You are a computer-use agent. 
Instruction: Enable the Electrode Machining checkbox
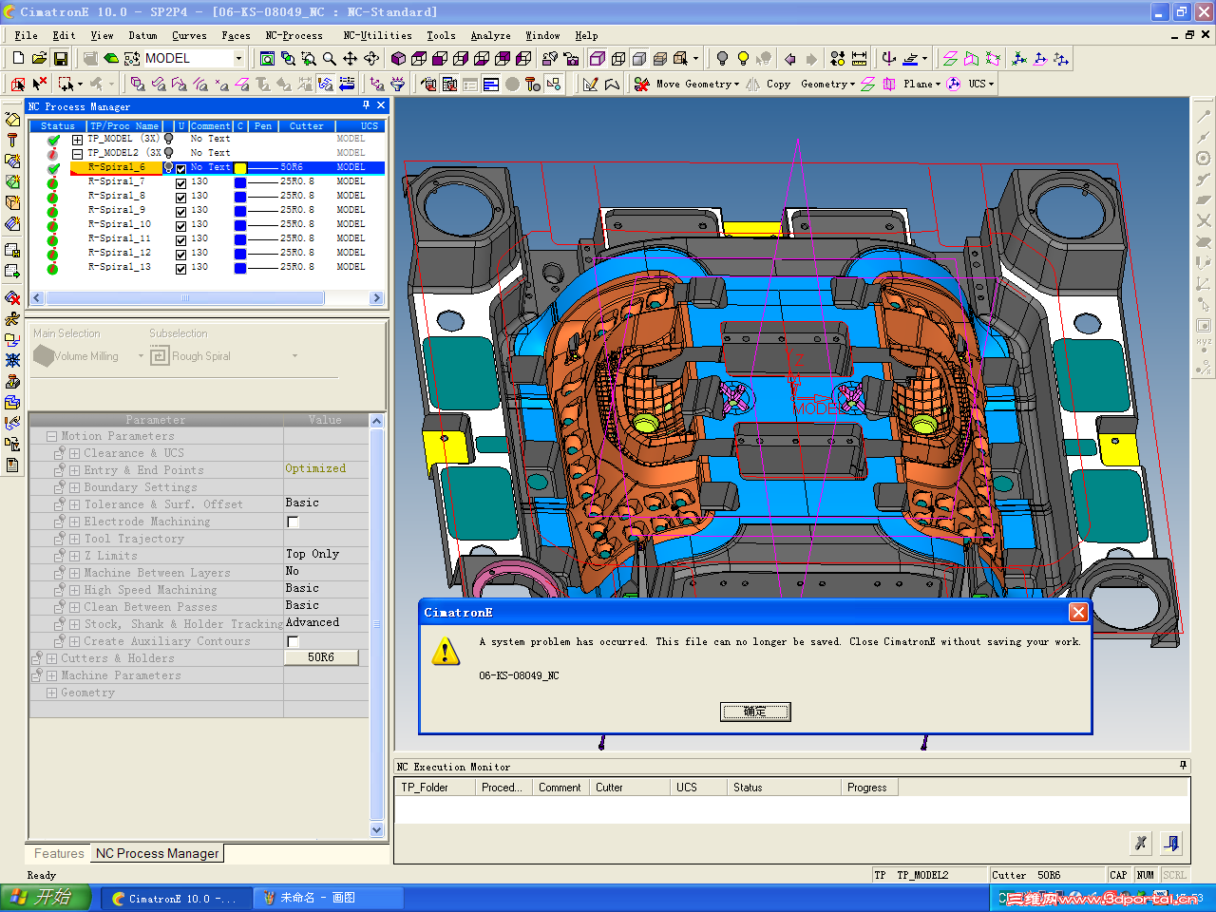tap(293, 522)
